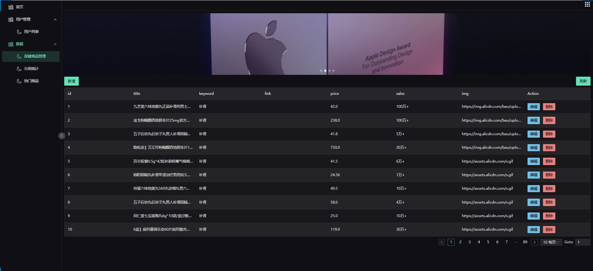
Task: Click the 刷新 button
Action: tap(583, 81)
